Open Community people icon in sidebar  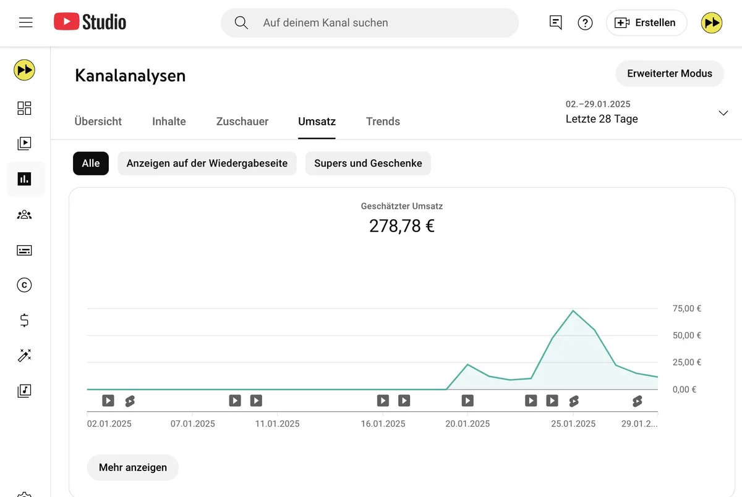25,215
